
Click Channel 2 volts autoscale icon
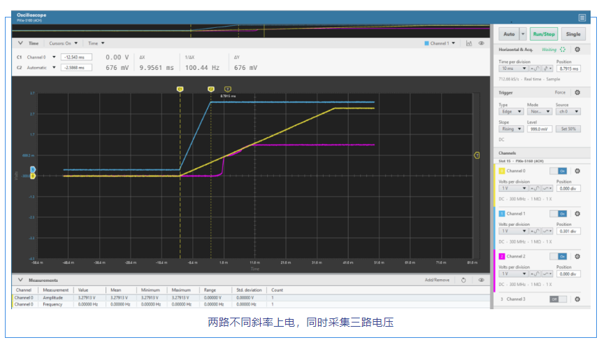[535, 274]
